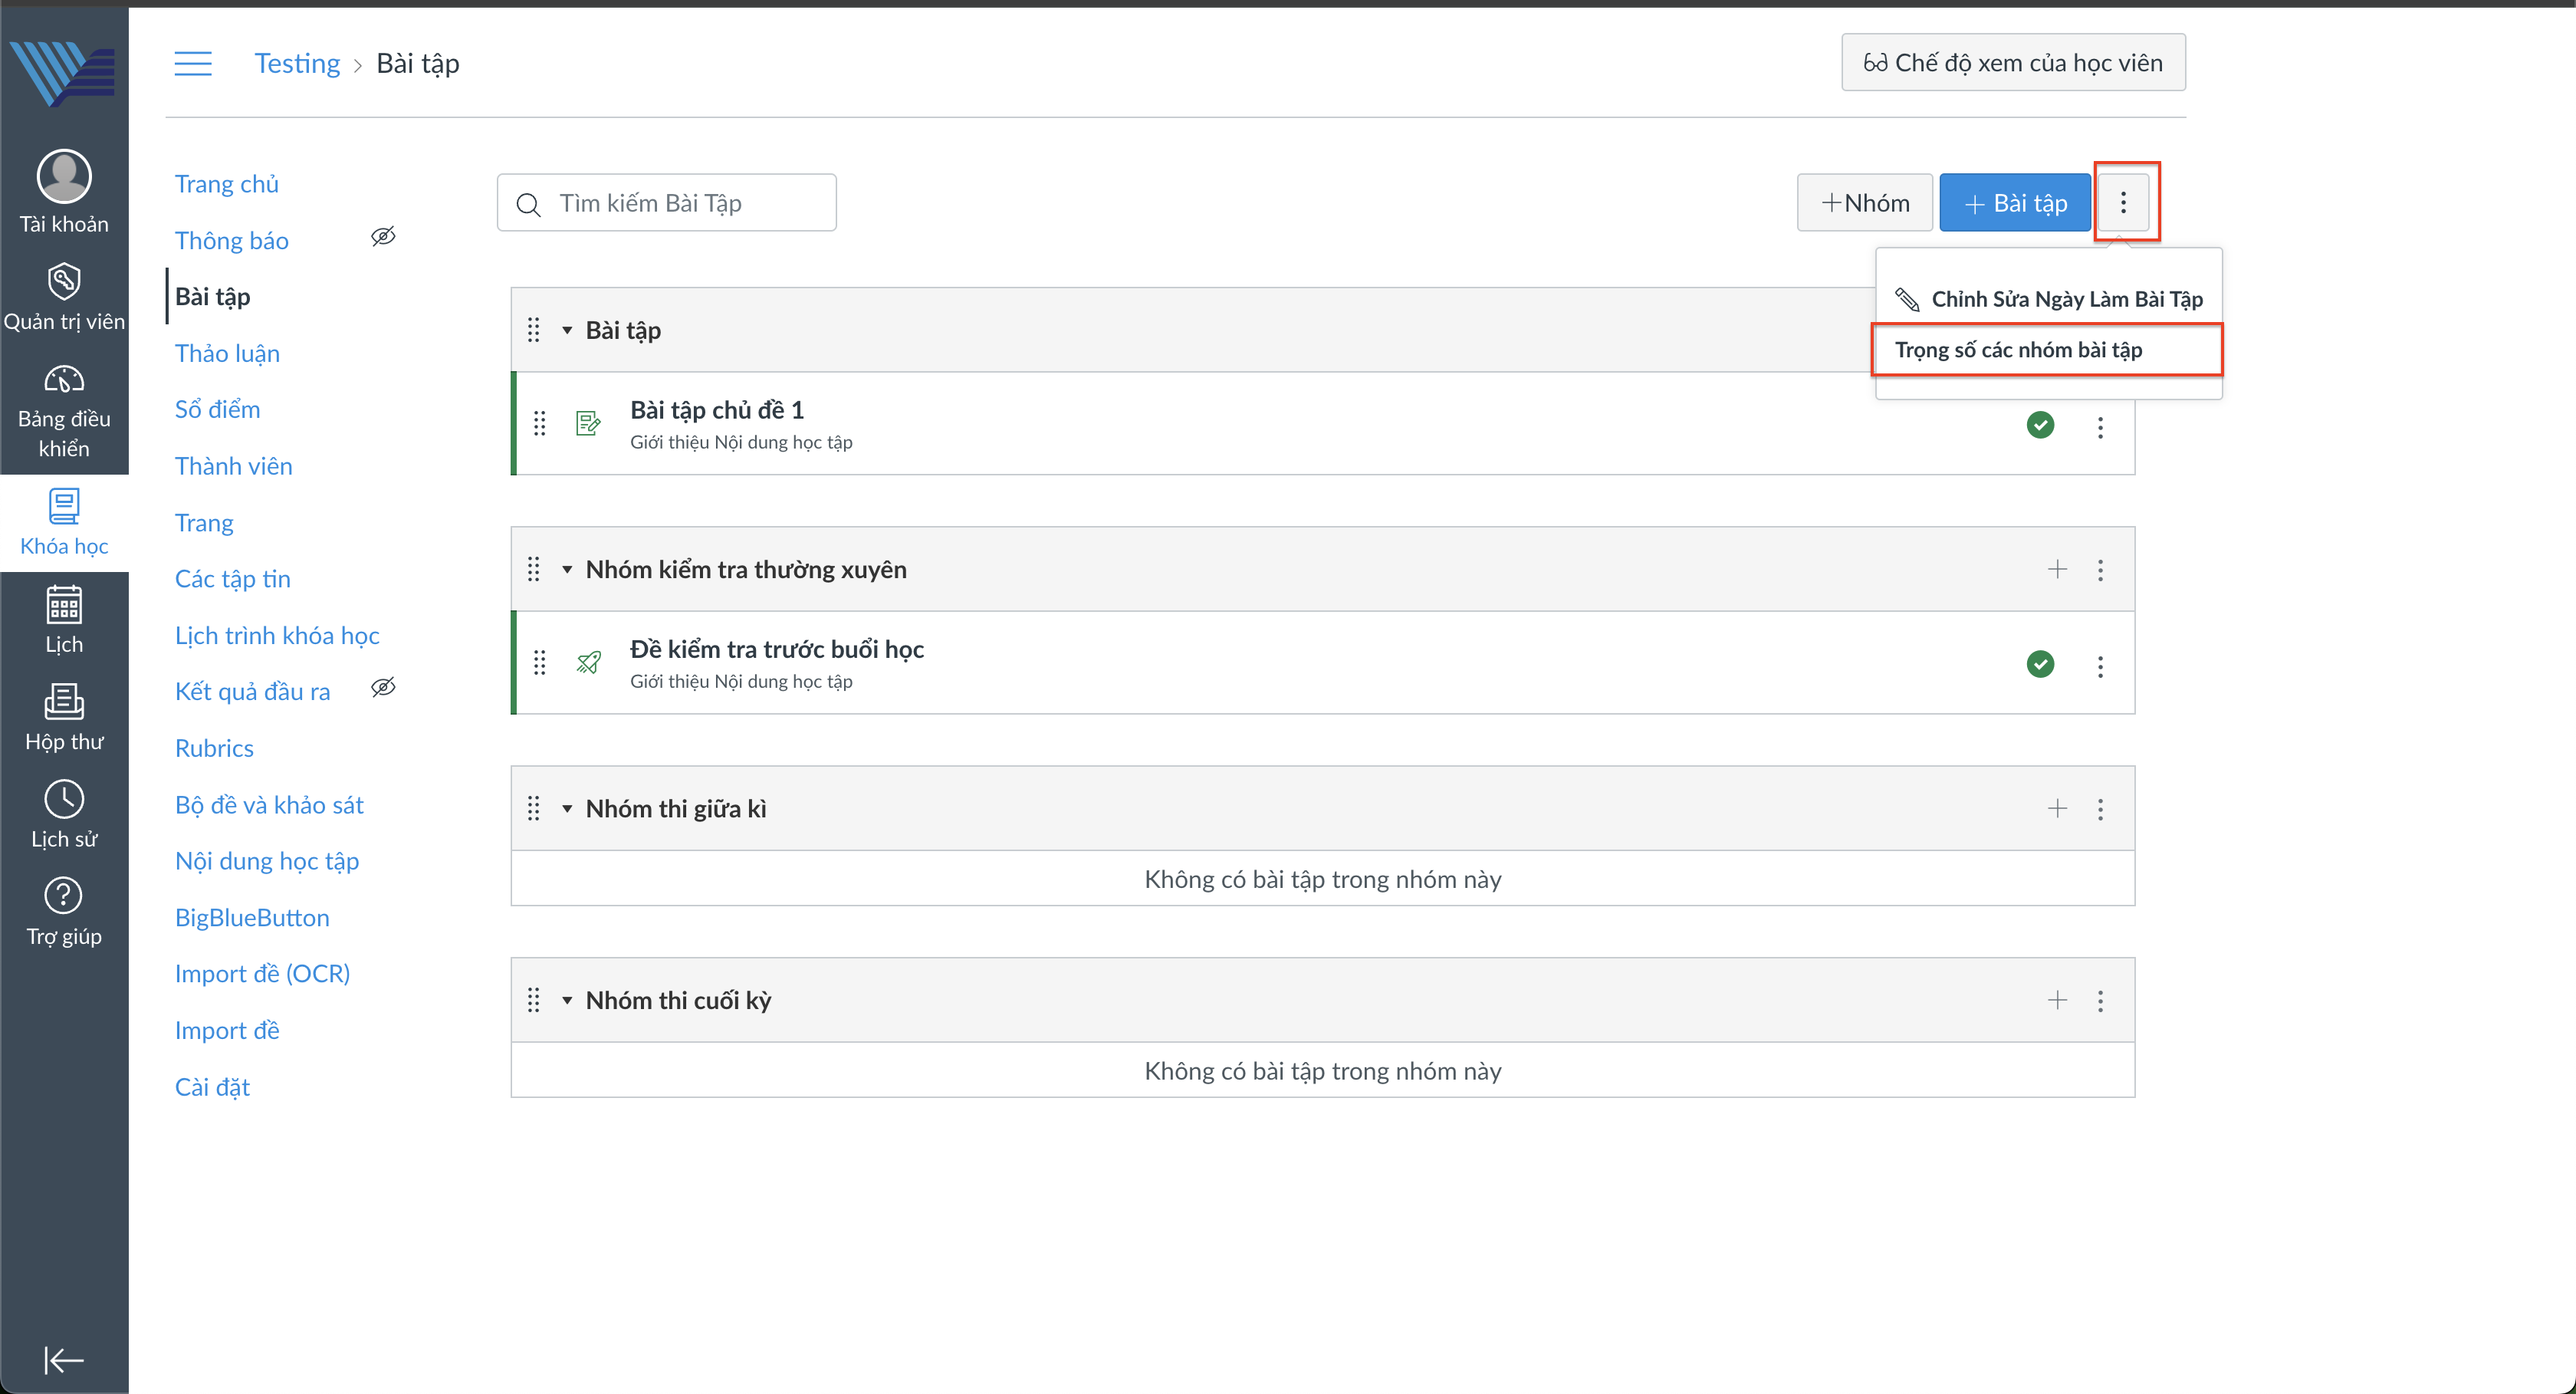2576x1394 pixels.
Task: Open the Hộp thư inbox icon
Action: 64,702
